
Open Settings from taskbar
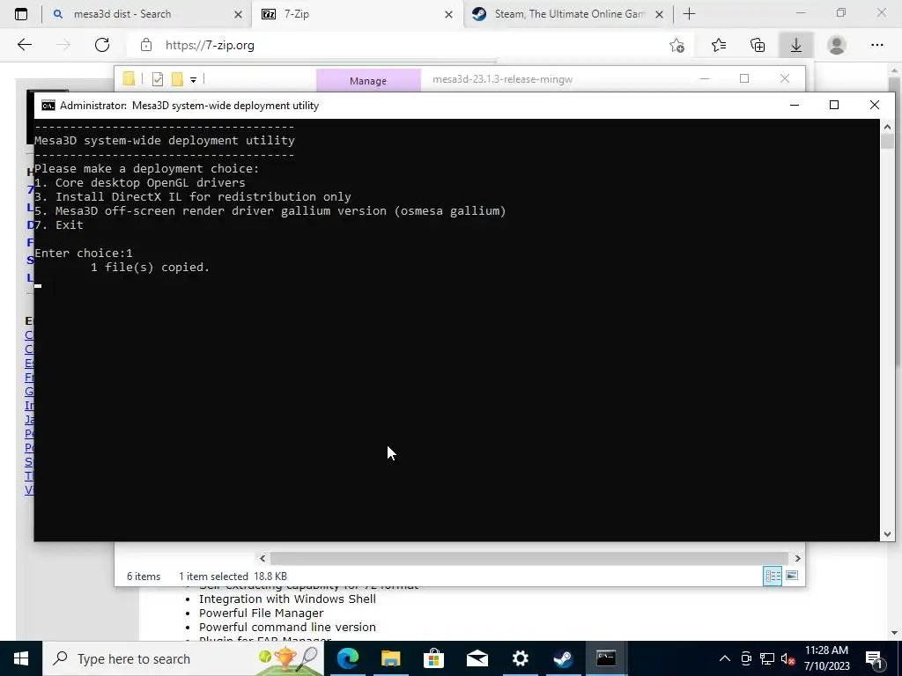pos(520,658)
